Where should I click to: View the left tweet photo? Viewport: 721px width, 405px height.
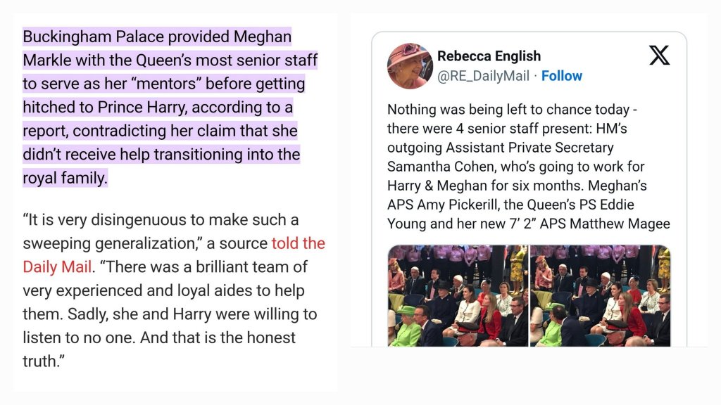[458, 295]
